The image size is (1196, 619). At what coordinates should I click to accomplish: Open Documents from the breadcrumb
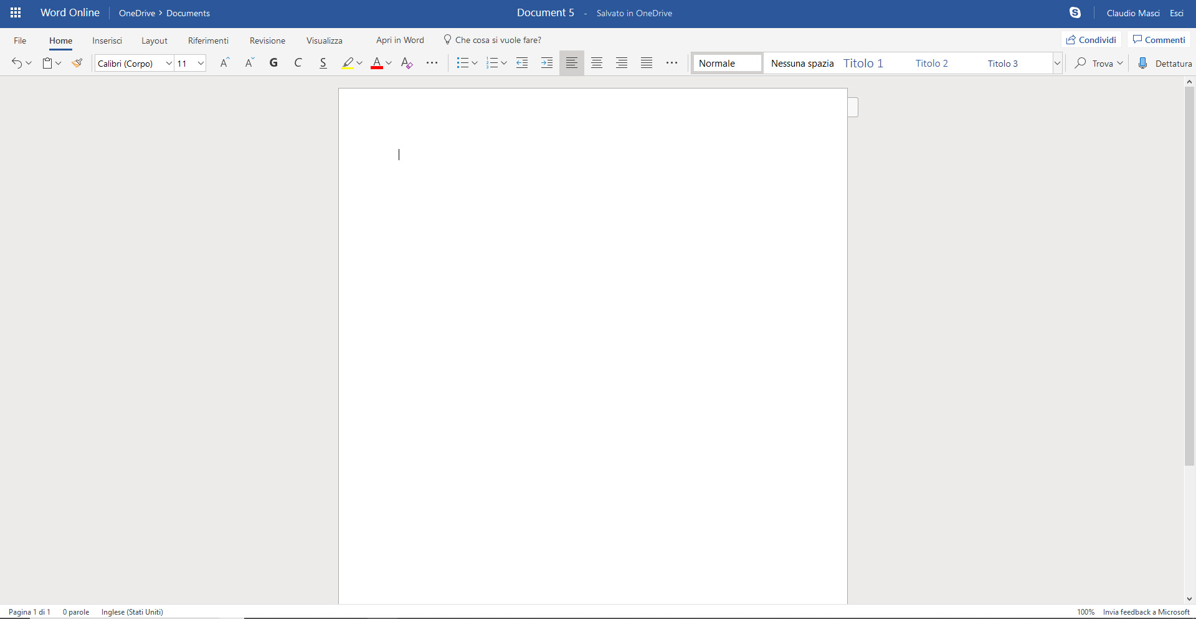click(x=187, y=12)
